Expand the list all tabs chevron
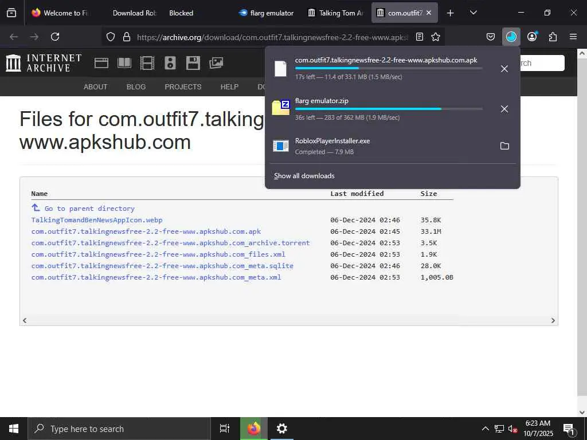The width and height of the screenshot is (587, 440). point(473,13)
